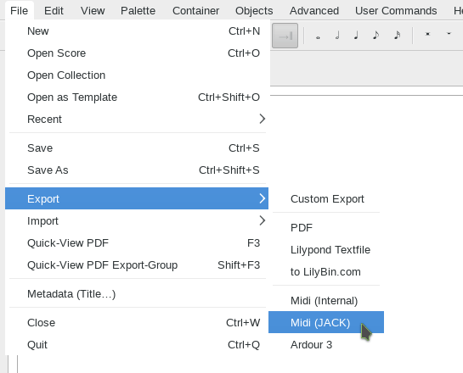Image resolution: width=463 pixels, height=373 pixels.
Task: Export Midi (JACK)
Action: coord(326,322)
